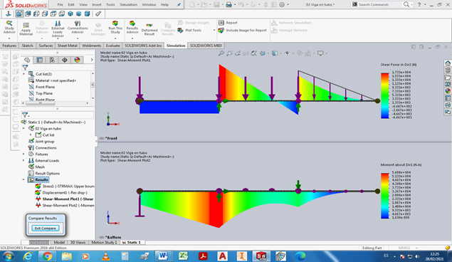Open the Results Advisor
This screenshot has width=452, height=262.
(x=132, y=27)
